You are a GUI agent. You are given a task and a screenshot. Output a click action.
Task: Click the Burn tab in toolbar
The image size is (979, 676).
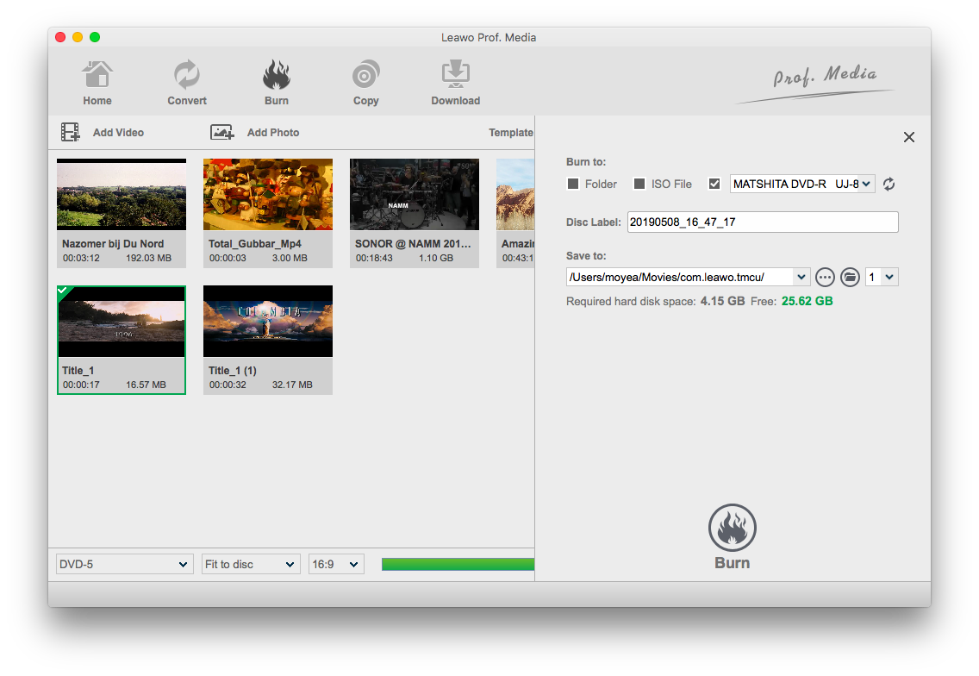pyautogui.click(x=277, y=84)
